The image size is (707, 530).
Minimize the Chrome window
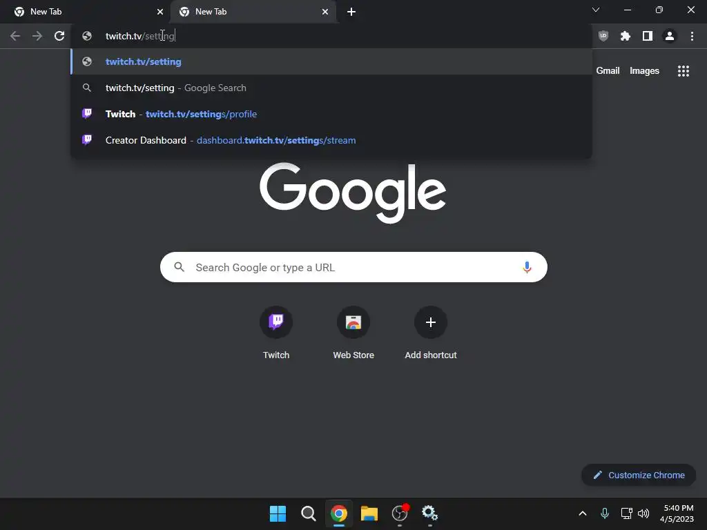[x=627, y=10]
